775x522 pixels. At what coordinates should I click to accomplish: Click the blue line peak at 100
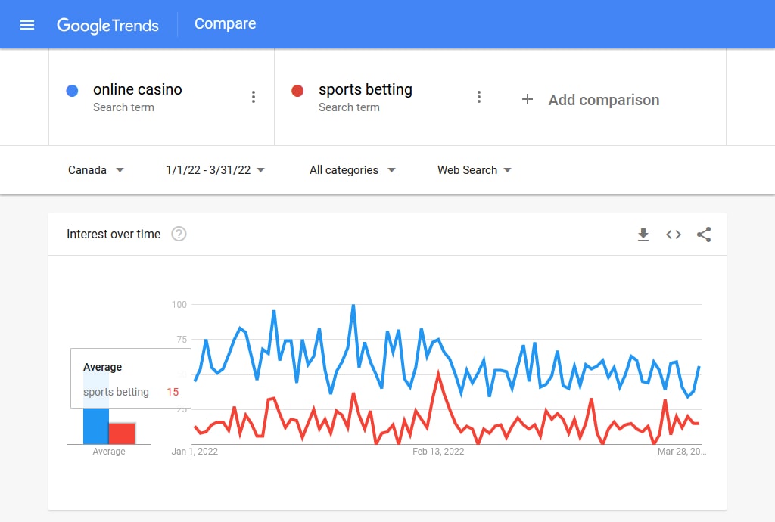(353, 306)
